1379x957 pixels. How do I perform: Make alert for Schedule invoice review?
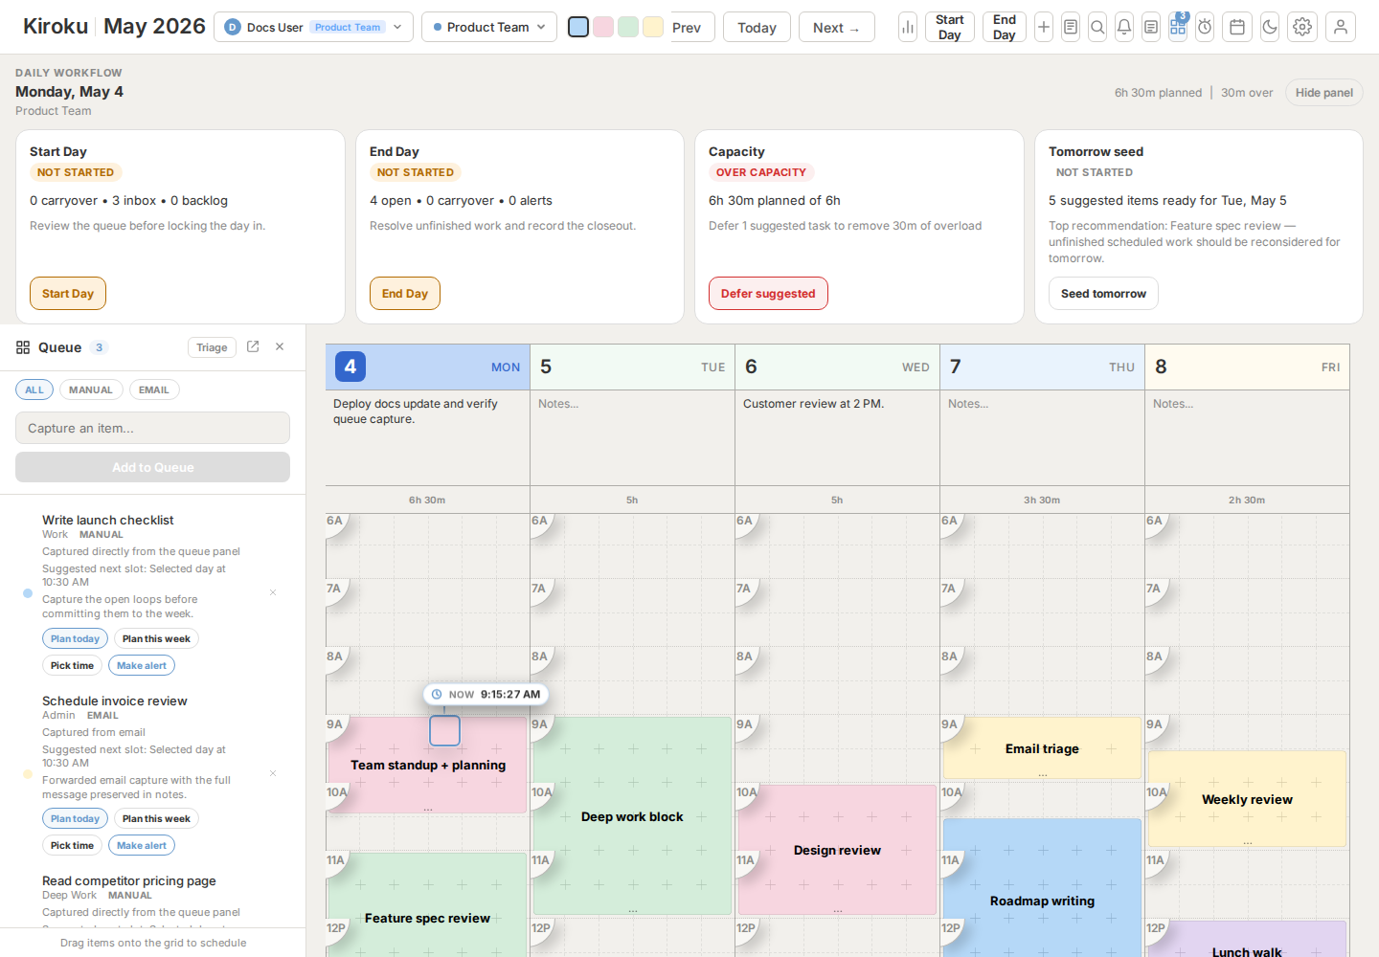tap(142, 845)
